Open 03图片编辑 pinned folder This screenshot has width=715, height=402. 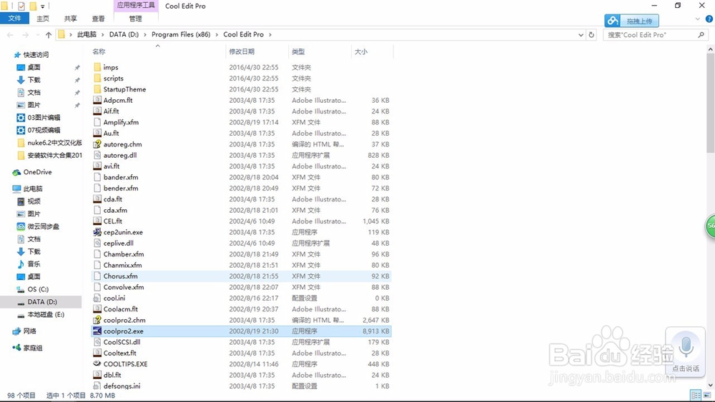click(x=44, y=118)
